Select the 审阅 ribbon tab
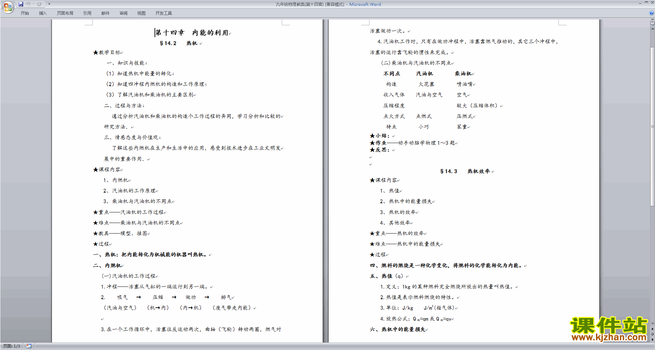This screenshot has width=655, height=350. [x=123, y=13]
